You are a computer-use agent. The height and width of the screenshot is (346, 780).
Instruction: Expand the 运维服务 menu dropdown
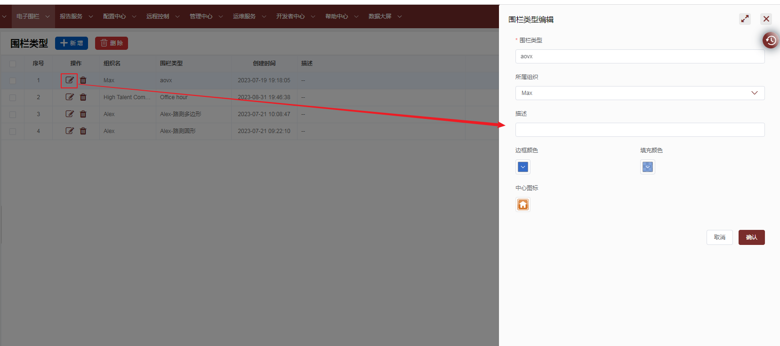(249, 16)
